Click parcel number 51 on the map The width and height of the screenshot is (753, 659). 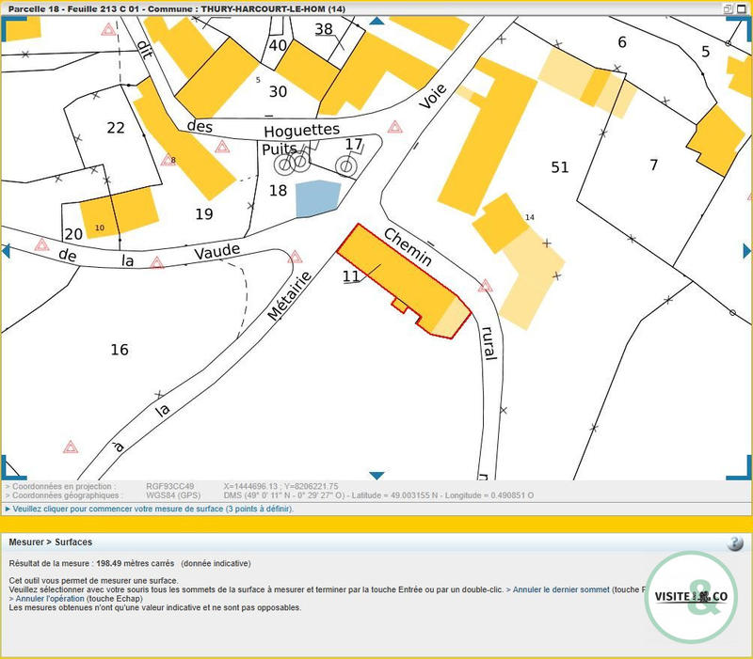pos(560,167)
